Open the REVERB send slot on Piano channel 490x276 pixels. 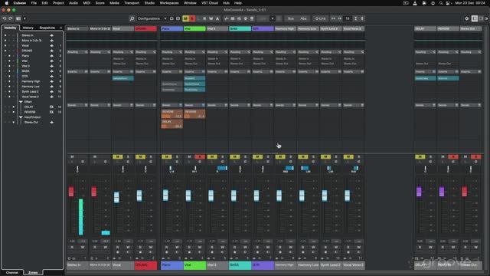click(x=171, y=114)
